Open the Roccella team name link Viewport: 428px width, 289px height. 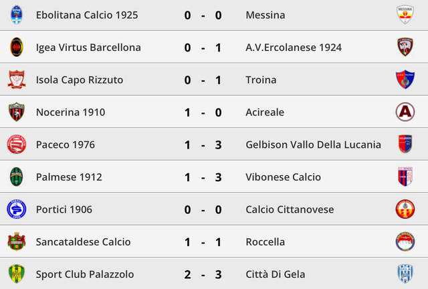point(265,242)
